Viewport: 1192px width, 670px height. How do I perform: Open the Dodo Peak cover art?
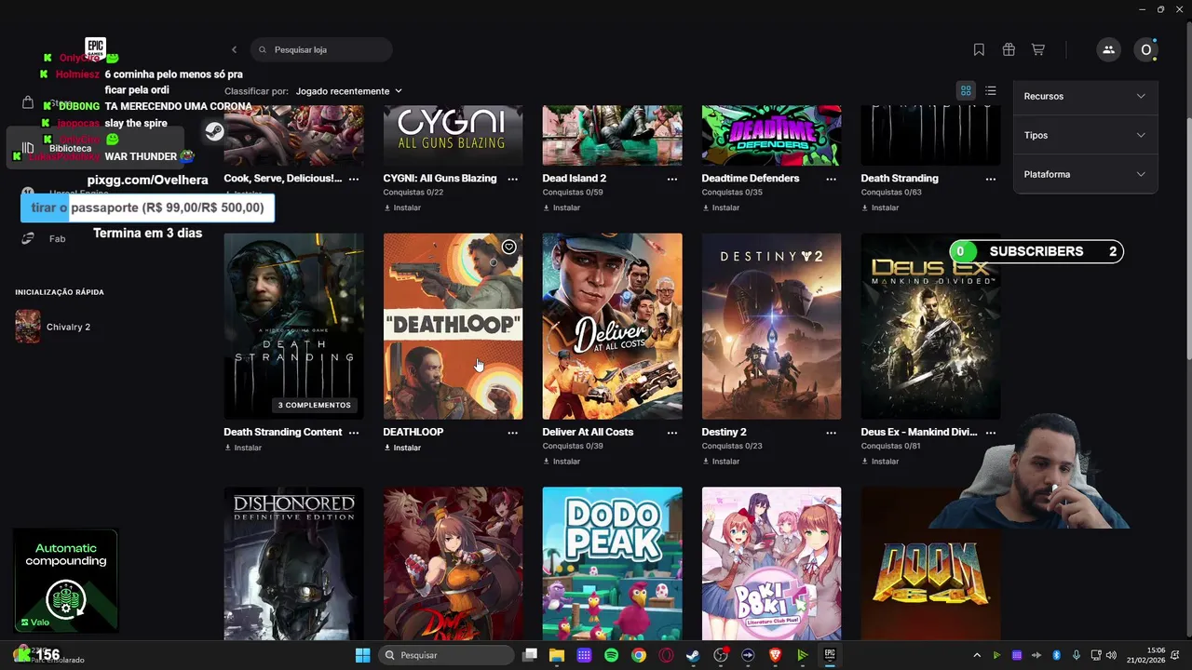click(x=612, y=563)
